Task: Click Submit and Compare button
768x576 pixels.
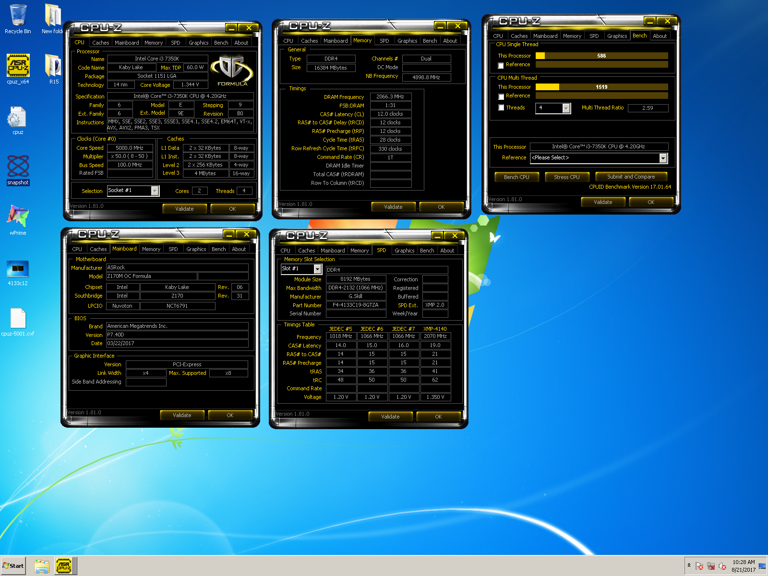Action: point(631,177)
